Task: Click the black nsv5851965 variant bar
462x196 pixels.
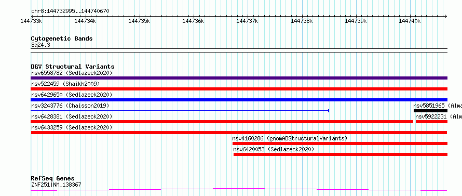Action: point(430,111)
